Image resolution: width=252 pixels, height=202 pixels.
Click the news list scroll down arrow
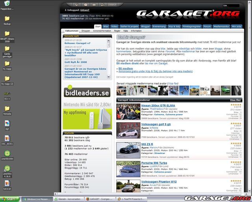click(x=109, y=77)
